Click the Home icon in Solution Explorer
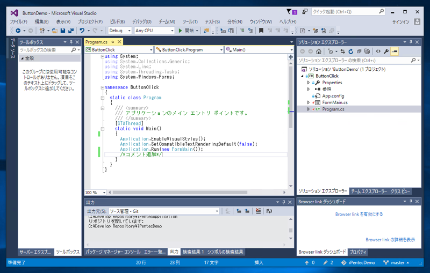Image resolution: width=430 pixels, height=273 pixels. pyautogui.click(x=318, y=51)
